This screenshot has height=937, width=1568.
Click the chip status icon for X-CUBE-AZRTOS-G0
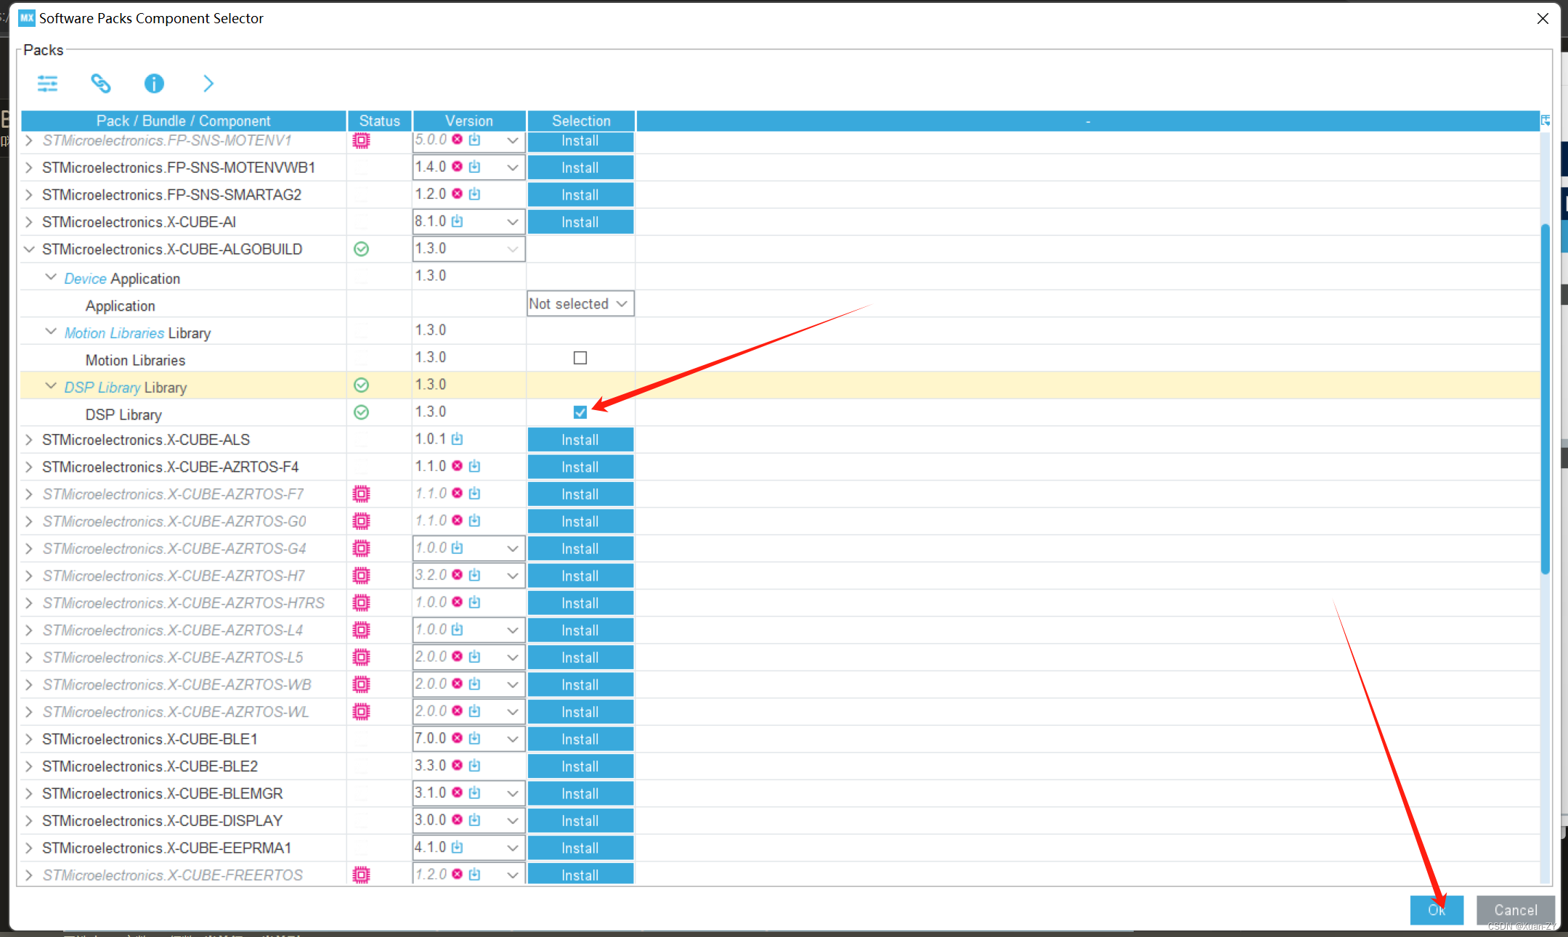(361, 521)
